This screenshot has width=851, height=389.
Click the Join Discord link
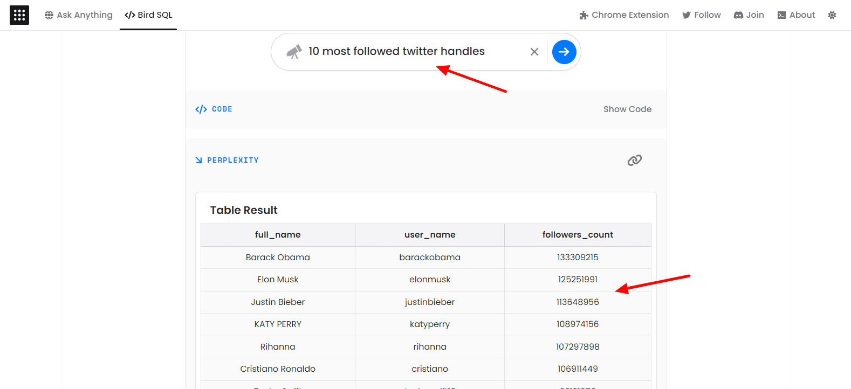(x=749, y=15)
